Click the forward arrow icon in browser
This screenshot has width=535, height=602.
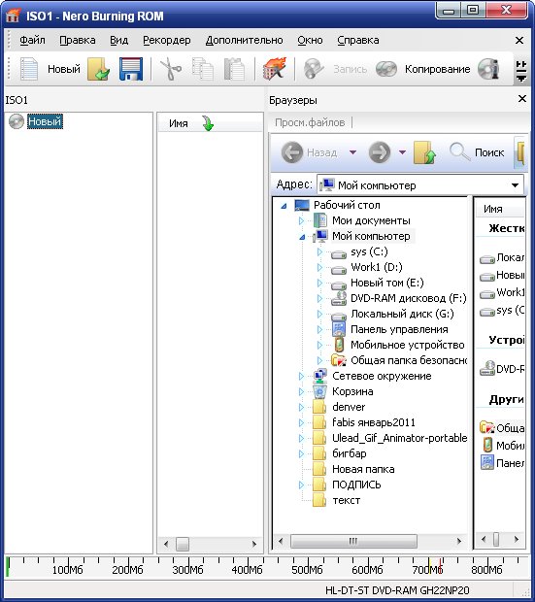pos(379,152)
